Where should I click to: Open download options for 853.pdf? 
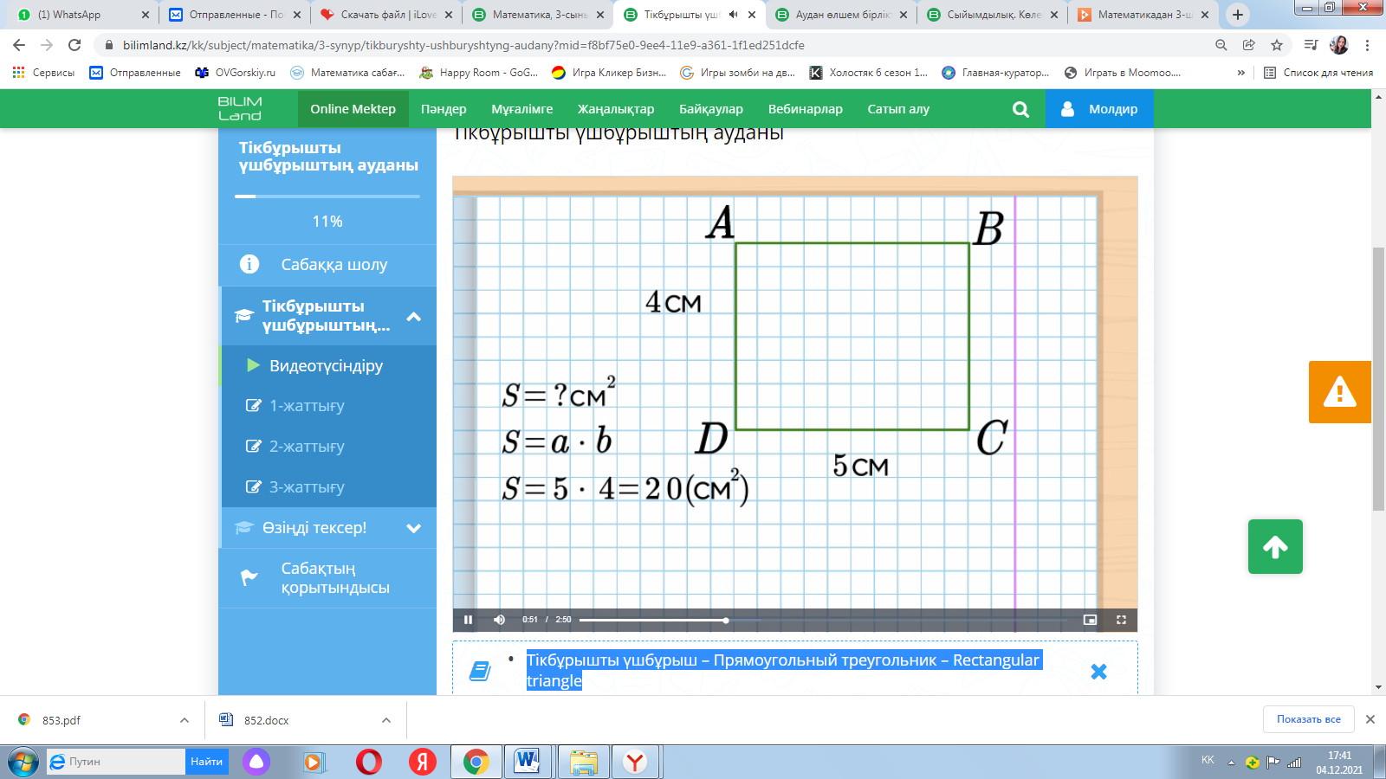tap(185, 720)
